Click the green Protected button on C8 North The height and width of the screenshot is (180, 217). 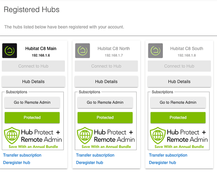pos(105,118)
